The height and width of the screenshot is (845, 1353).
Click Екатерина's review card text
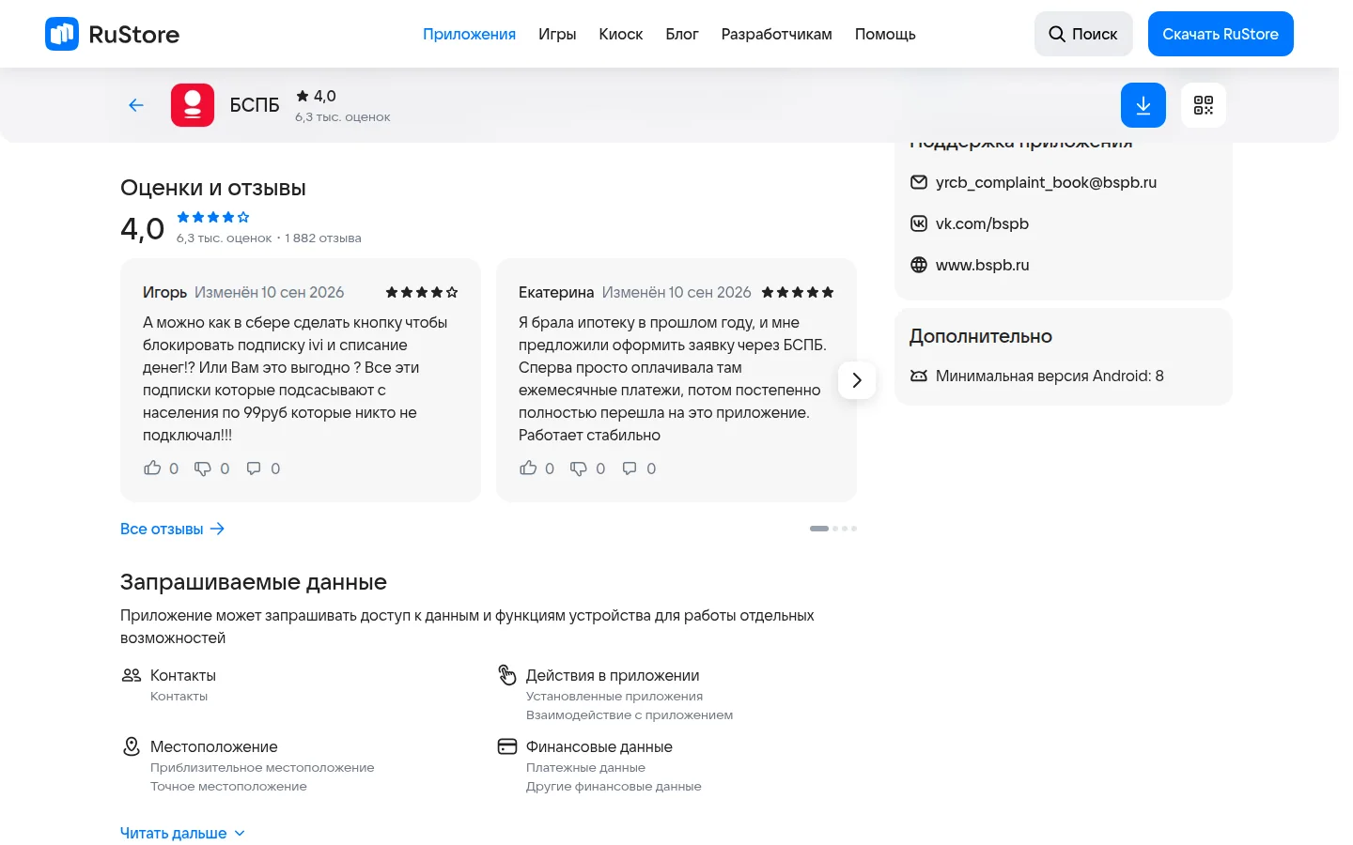(x=673, y=378)
